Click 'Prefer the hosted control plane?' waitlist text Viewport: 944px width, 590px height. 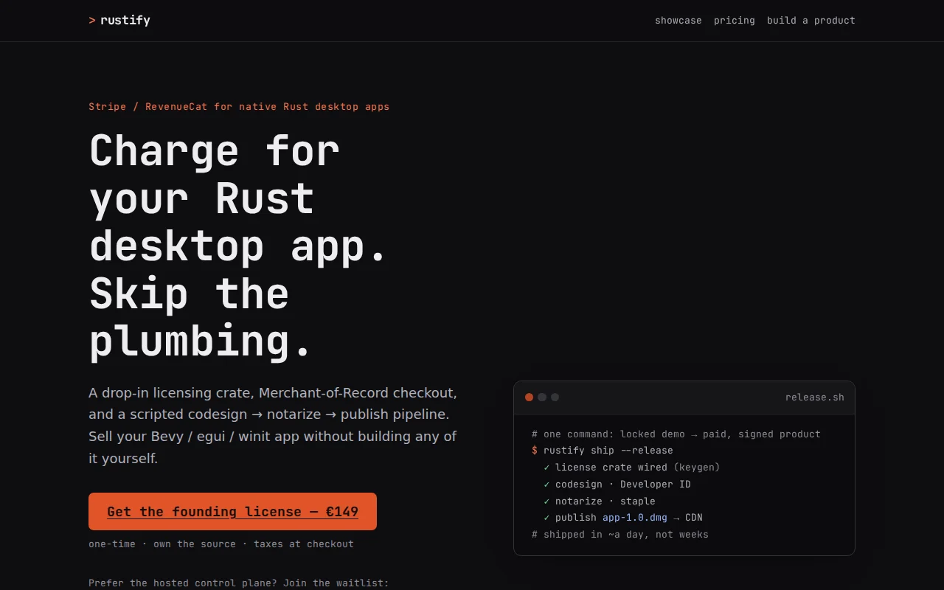click(x=238, y=583)
